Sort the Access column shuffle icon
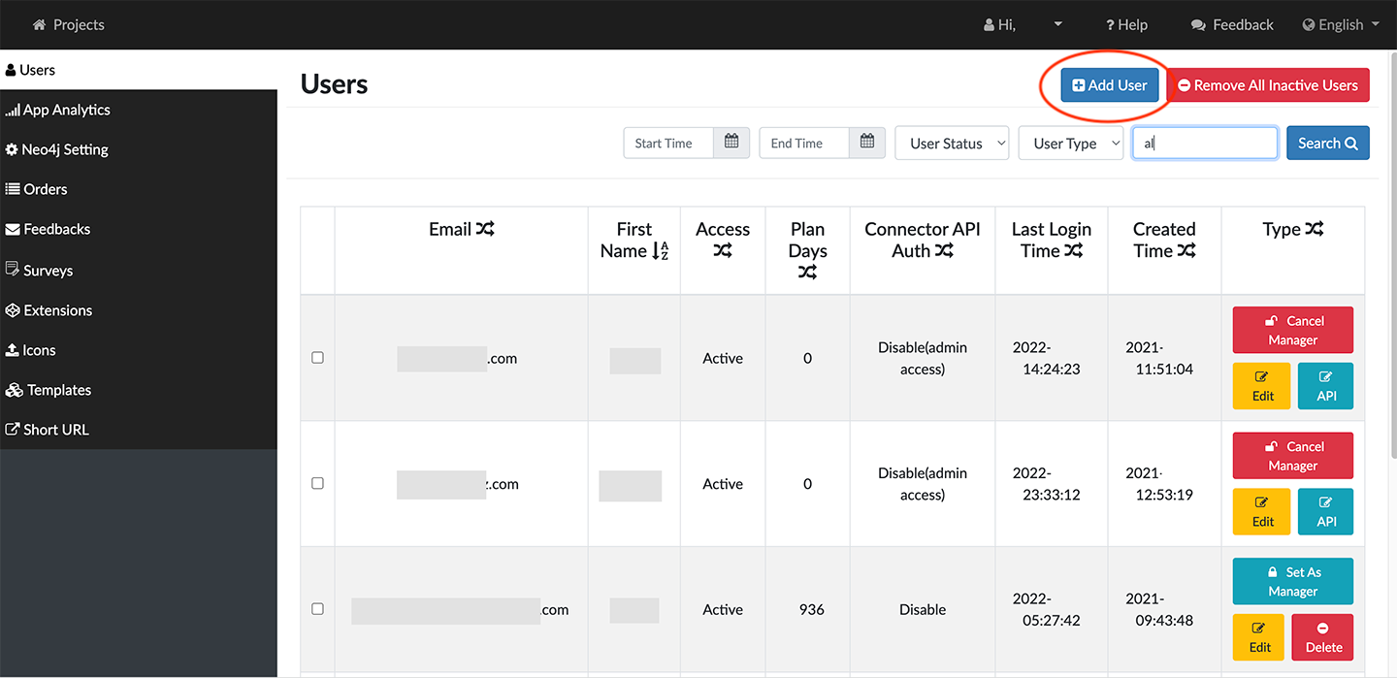Screen dimensions: 1397x678 pos(723,251)
